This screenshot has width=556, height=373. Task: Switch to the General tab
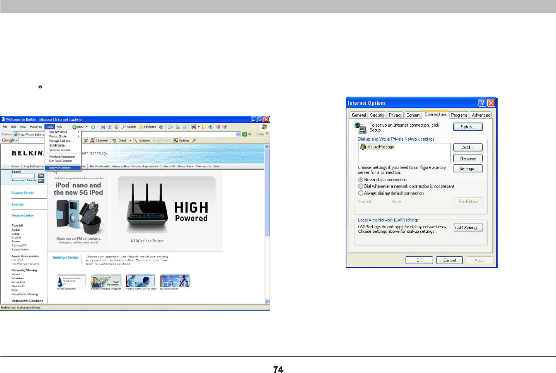359,115
